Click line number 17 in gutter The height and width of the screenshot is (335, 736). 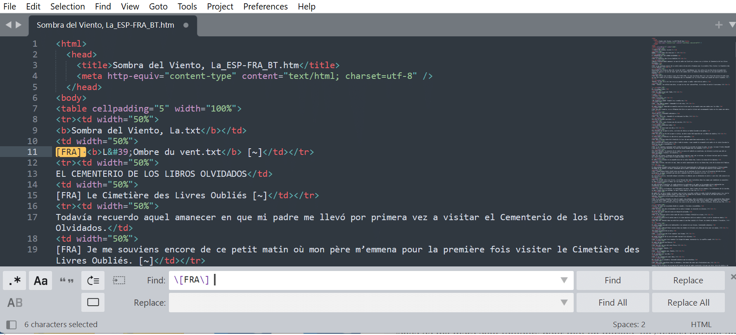pyautogui.click(x=32, y=217)
